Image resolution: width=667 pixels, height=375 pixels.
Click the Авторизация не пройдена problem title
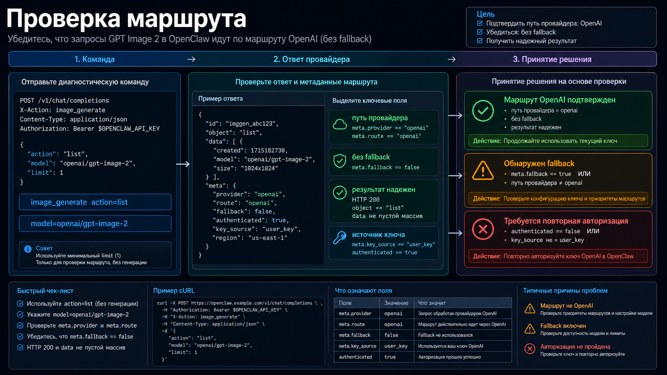[x=575, y=347]
